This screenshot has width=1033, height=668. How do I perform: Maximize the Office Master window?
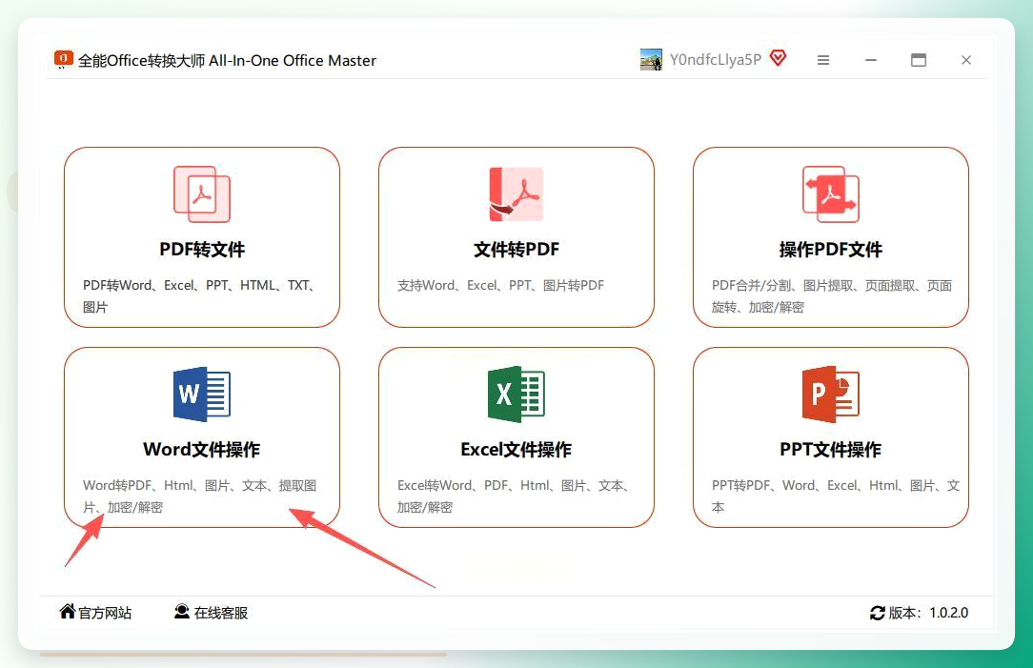point(919,60)
